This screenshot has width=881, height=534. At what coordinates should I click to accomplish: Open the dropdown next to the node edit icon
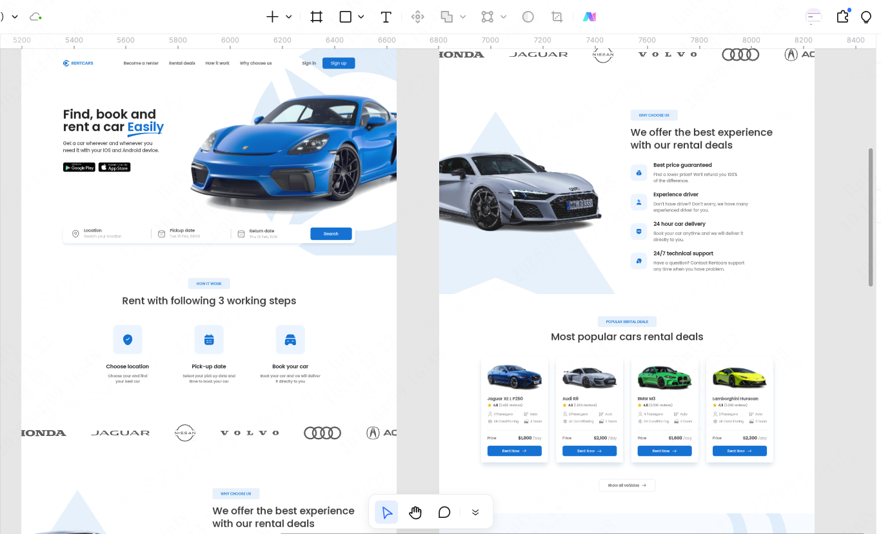504,17
